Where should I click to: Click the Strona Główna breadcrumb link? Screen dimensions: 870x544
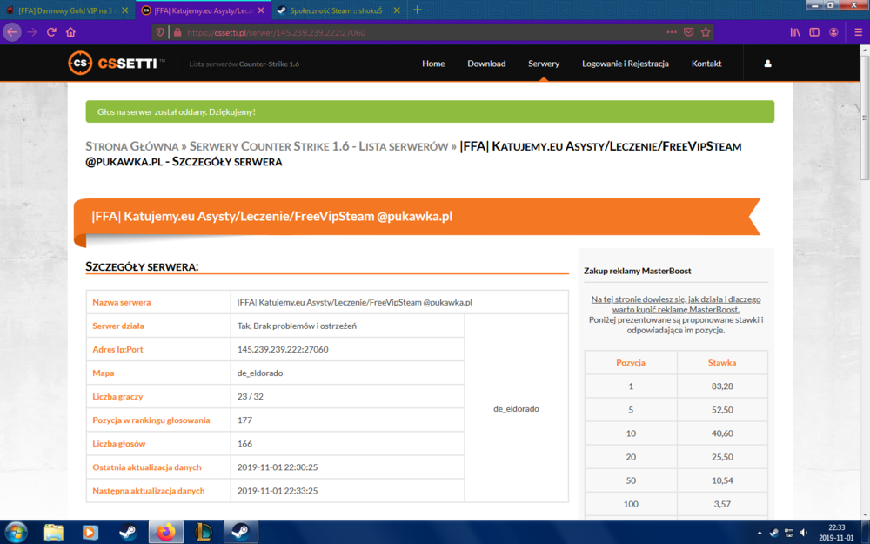pos(132,146)
